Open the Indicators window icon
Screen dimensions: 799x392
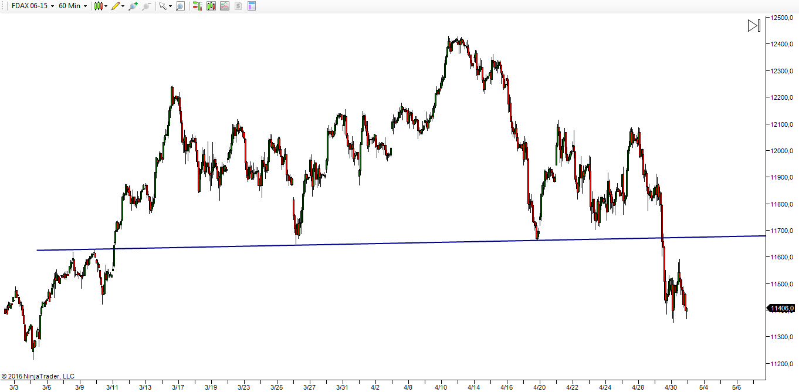pos(224,6)
